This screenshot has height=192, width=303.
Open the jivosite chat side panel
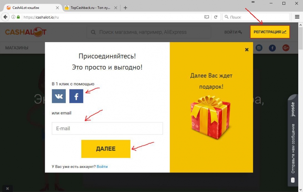(x=293, y=140)
